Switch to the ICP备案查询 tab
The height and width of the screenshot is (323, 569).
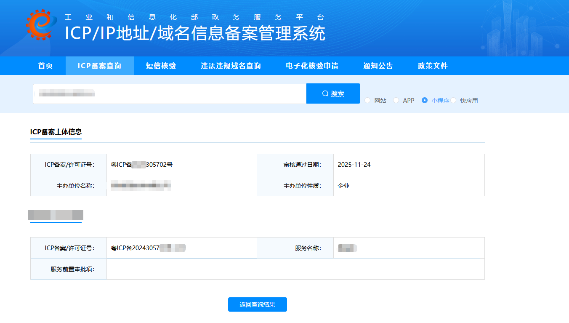click(x=99, y=66)
